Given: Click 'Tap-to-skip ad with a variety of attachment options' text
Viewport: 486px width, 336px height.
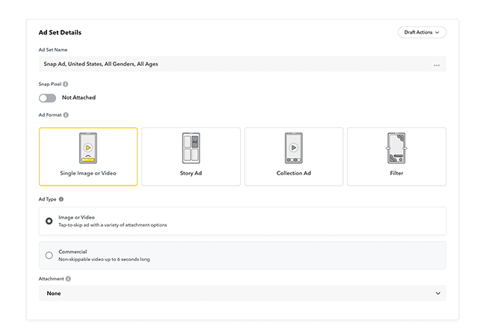Looking at the screenshot, I should coord(112,225).
